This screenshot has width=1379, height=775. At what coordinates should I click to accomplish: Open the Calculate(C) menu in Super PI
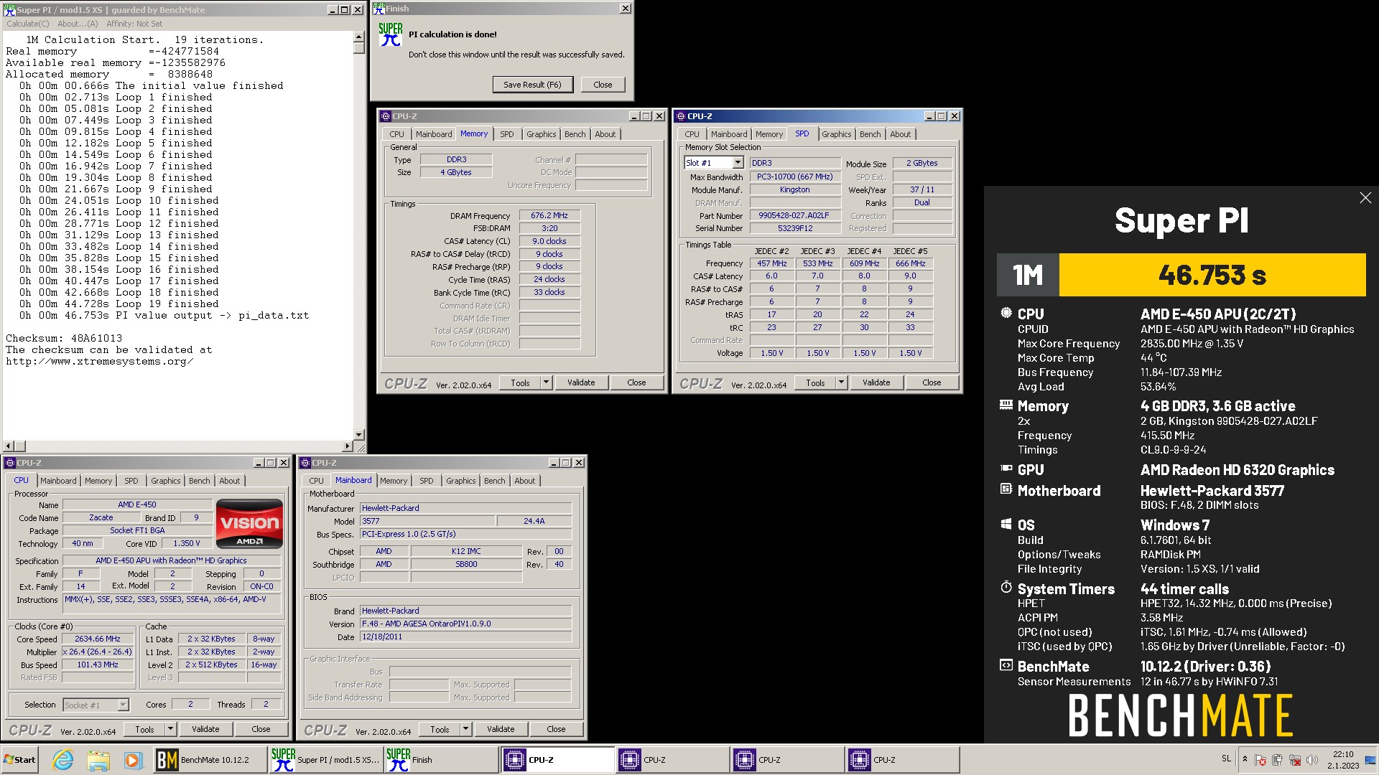coord(27,24)
